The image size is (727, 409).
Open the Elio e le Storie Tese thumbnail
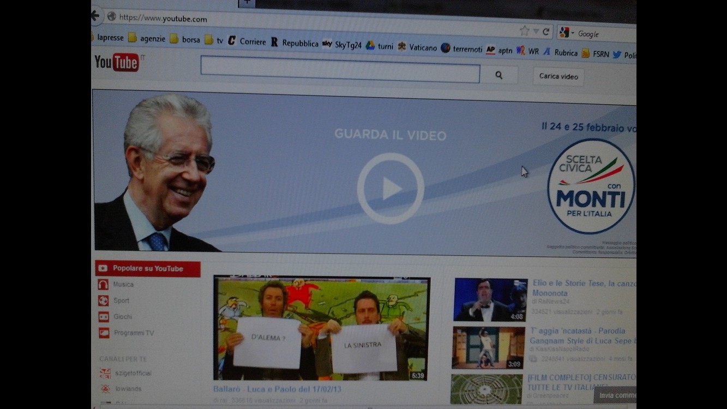490,299
